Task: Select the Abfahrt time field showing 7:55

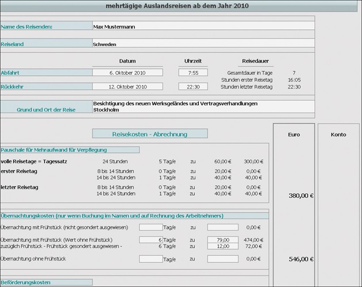Action: [x=192, y=73]
